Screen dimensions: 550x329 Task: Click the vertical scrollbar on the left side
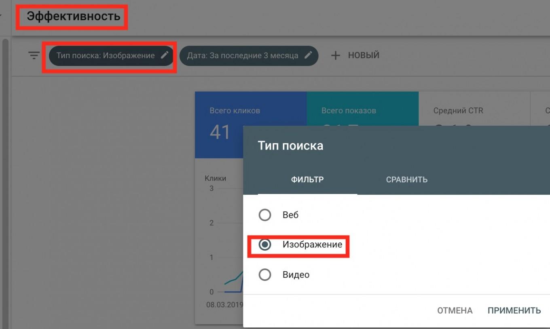[5, 162]
